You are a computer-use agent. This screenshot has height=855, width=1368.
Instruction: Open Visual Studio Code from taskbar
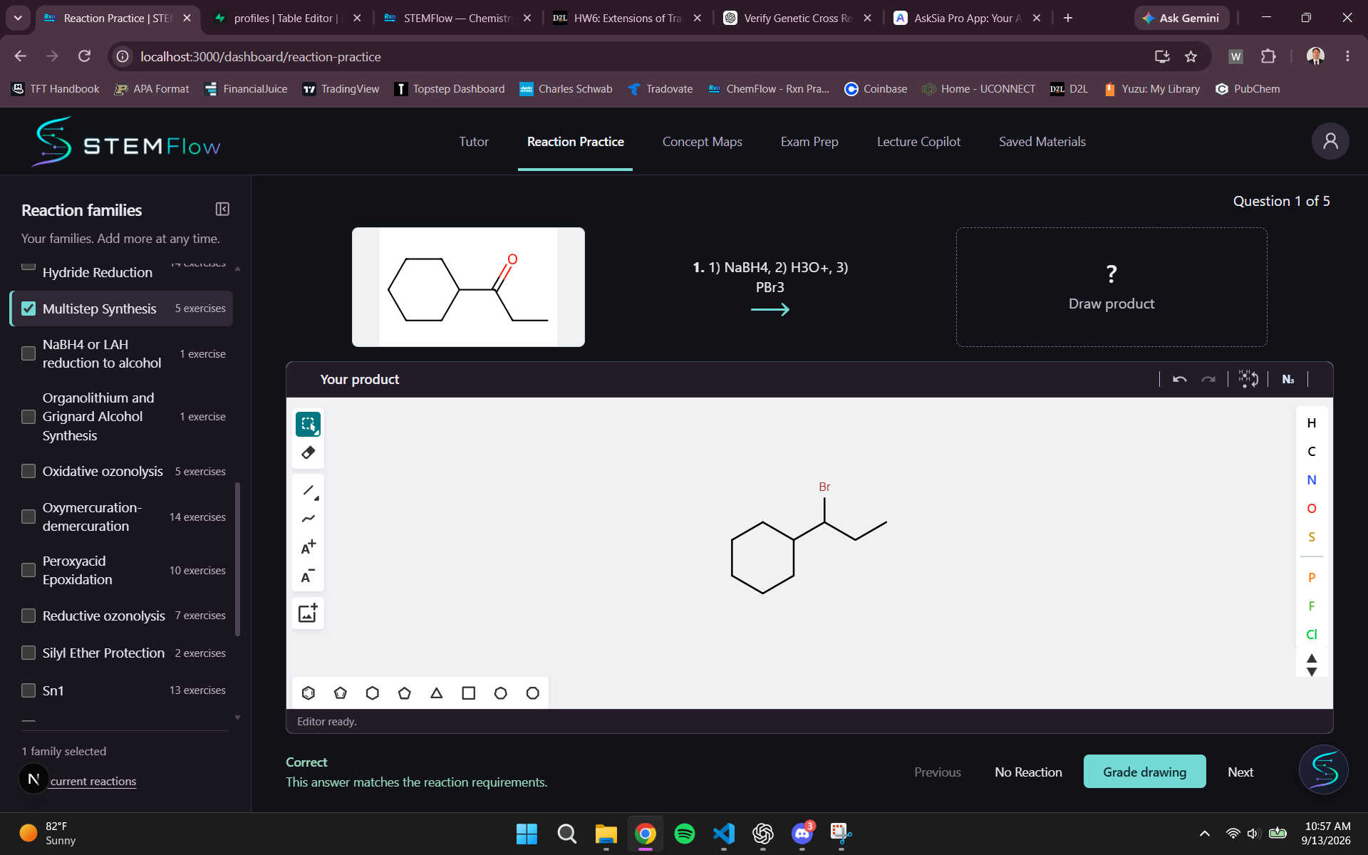(724, 833)
